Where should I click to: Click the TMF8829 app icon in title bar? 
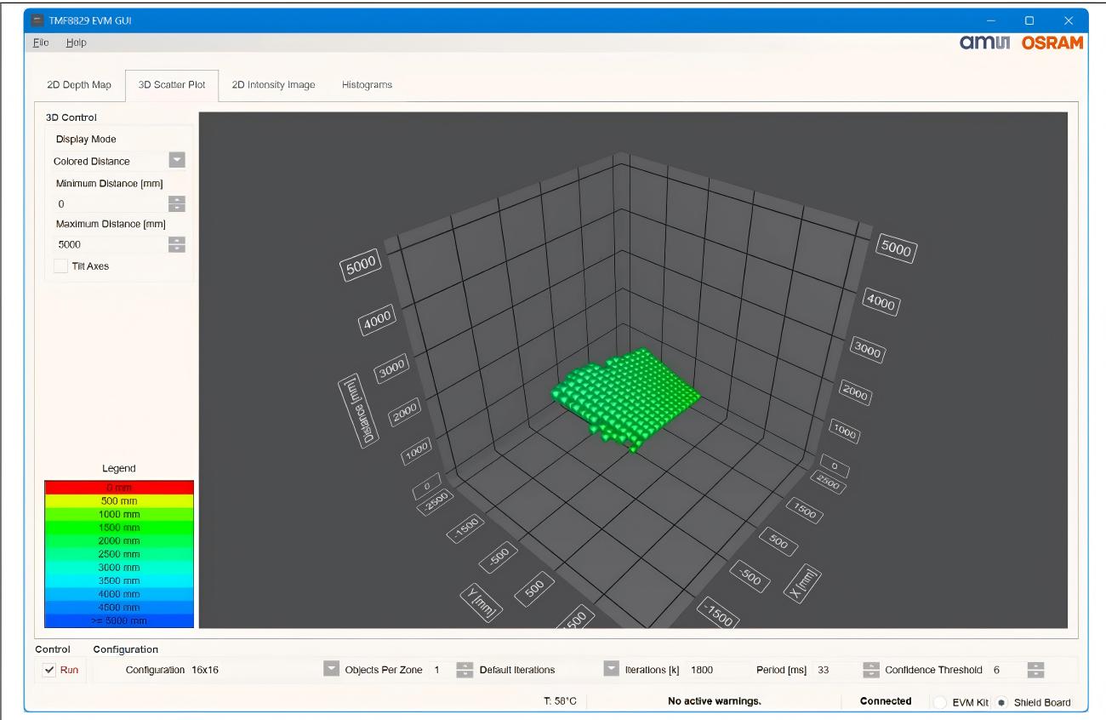click(37, 20)
